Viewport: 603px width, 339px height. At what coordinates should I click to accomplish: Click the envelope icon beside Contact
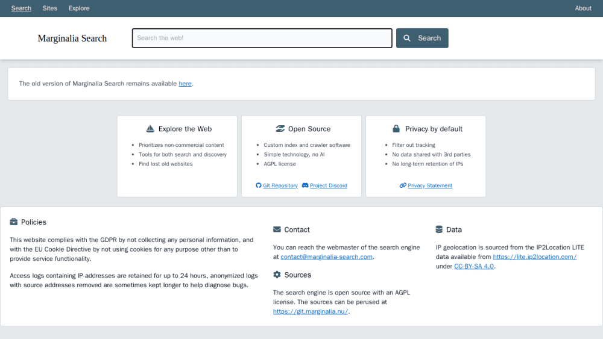pyautogui.click(x=277, y=229)
